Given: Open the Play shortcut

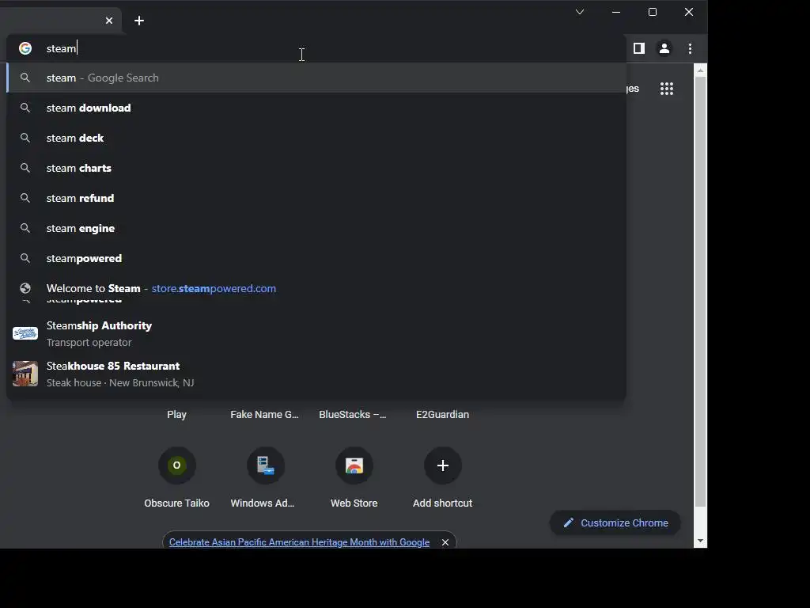Looking at the screenshot, I should 176,415.
